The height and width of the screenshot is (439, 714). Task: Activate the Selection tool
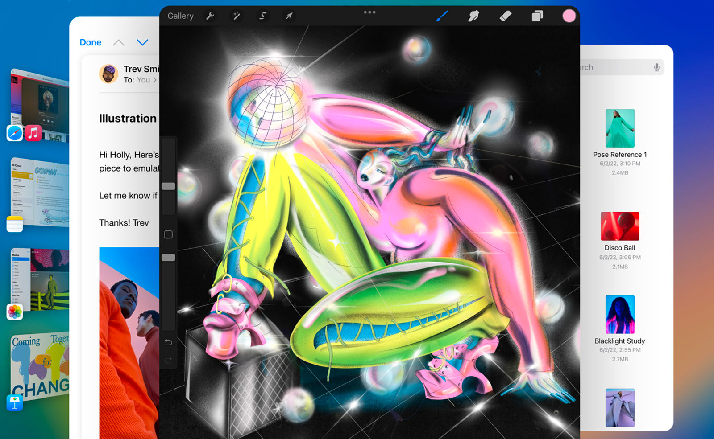[x=262, y=16]
